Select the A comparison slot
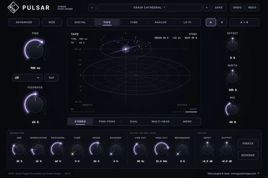Image resolution: width=268 pixels, height=178 pixels. click(211, 22)
